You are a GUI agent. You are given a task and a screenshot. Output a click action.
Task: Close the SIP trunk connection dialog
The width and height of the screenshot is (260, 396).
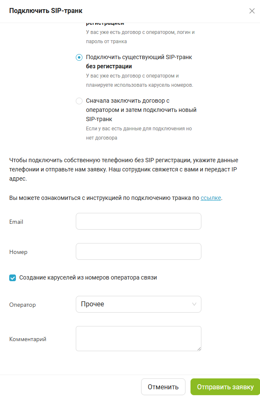[252, 11]
